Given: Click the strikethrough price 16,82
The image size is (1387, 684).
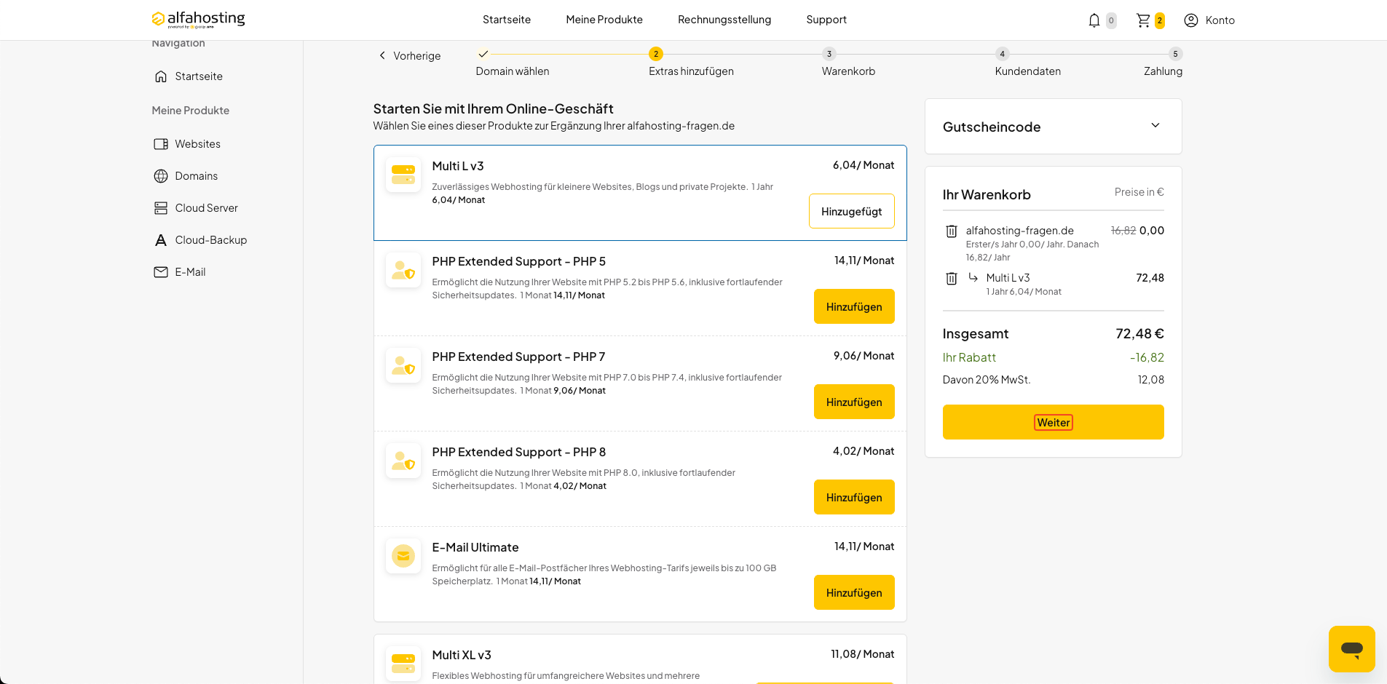Looking at the screenshot, I should pos(1123,231).
